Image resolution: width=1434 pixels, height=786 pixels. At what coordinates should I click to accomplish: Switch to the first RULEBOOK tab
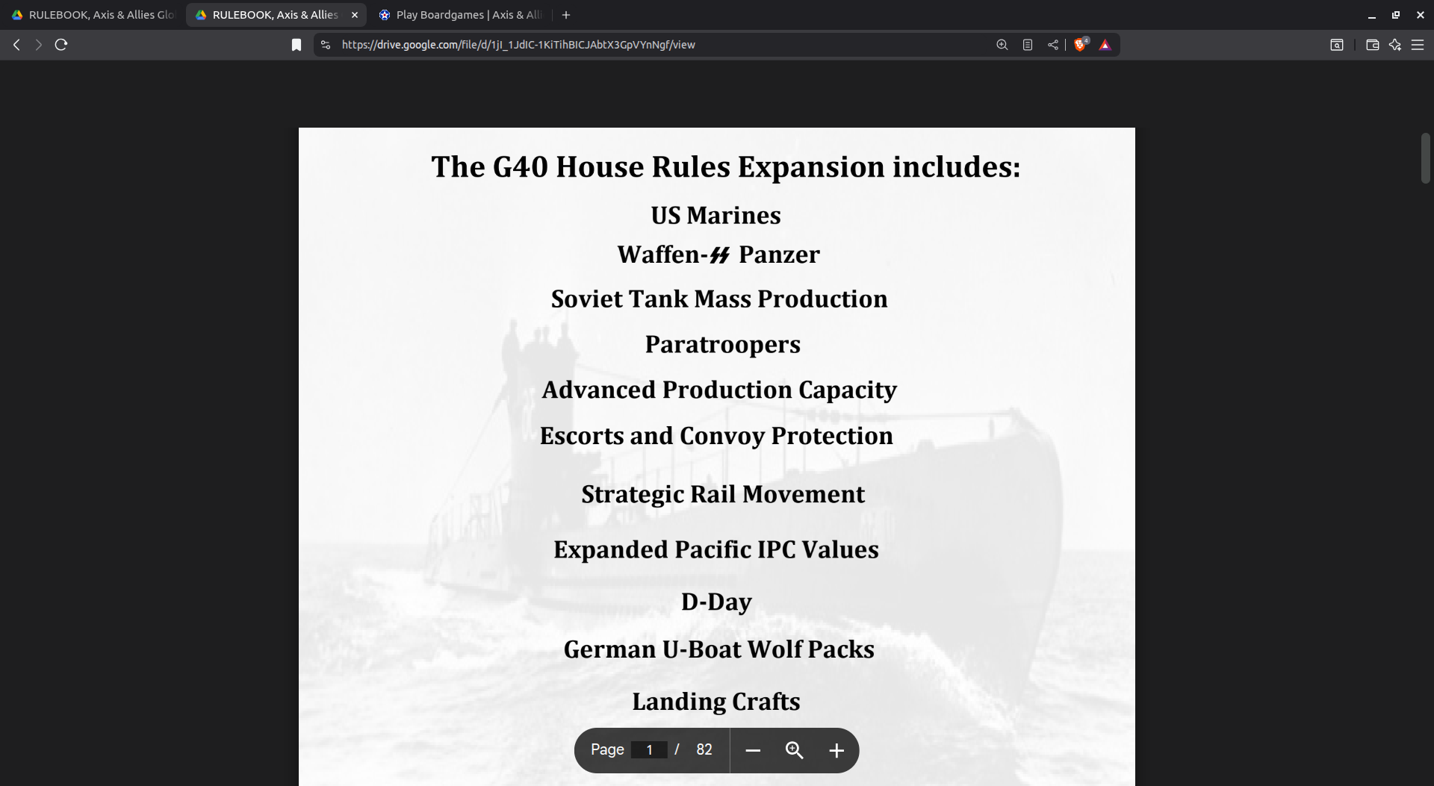(x=93, y=15)
